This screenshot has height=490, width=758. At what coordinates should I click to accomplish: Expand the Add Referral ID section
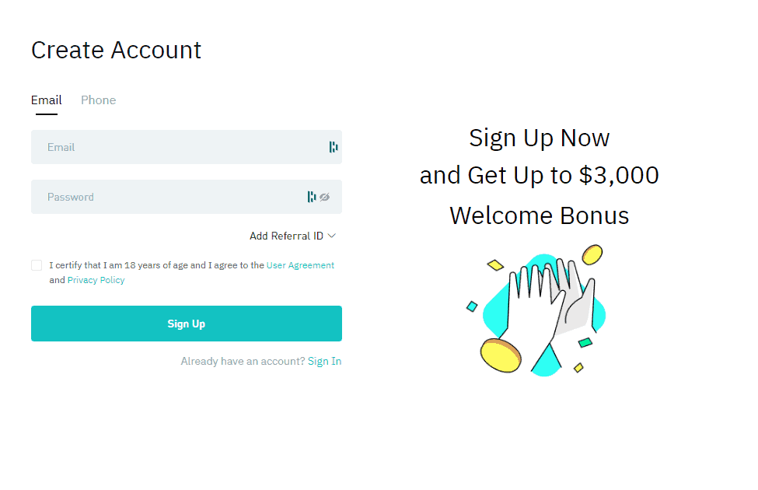288,236
